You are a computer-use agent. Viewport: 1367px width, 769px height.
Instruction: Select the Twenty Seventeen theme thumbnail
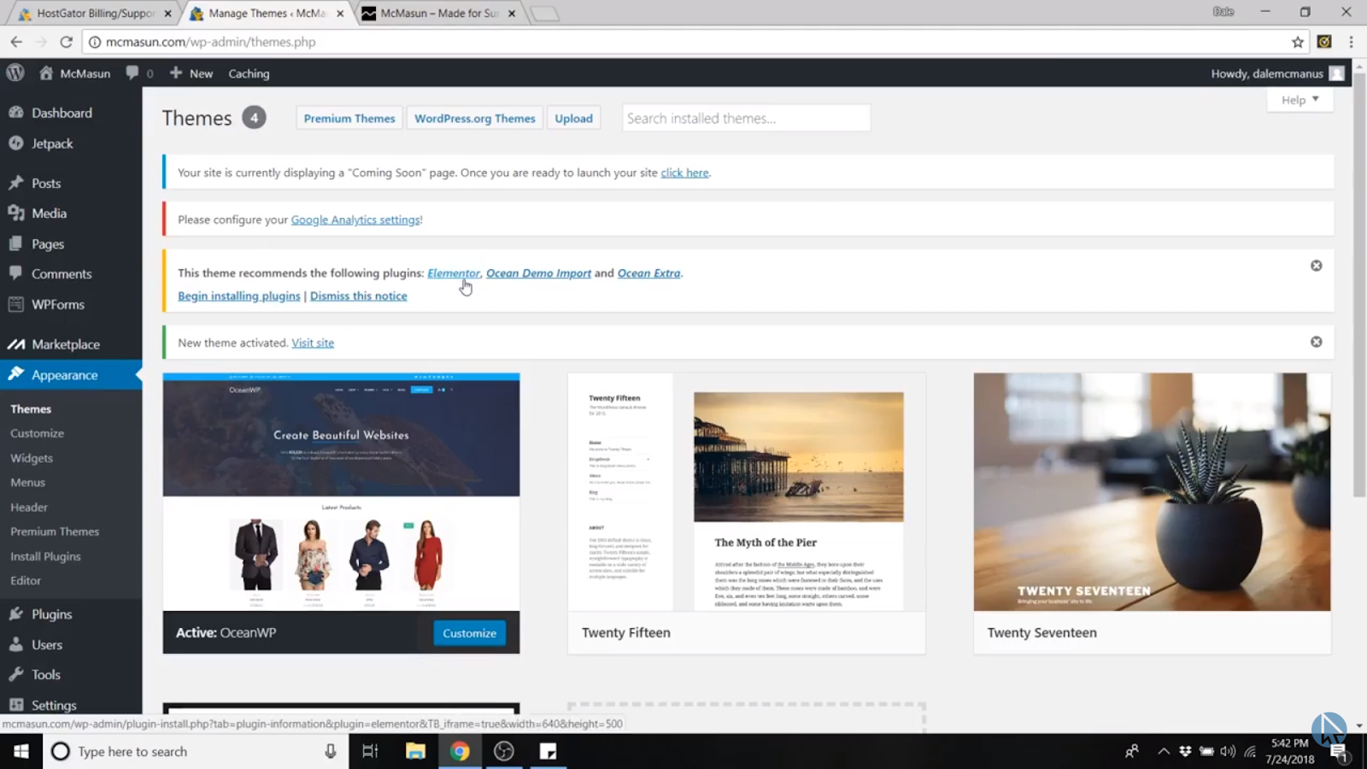[1152, 492]
